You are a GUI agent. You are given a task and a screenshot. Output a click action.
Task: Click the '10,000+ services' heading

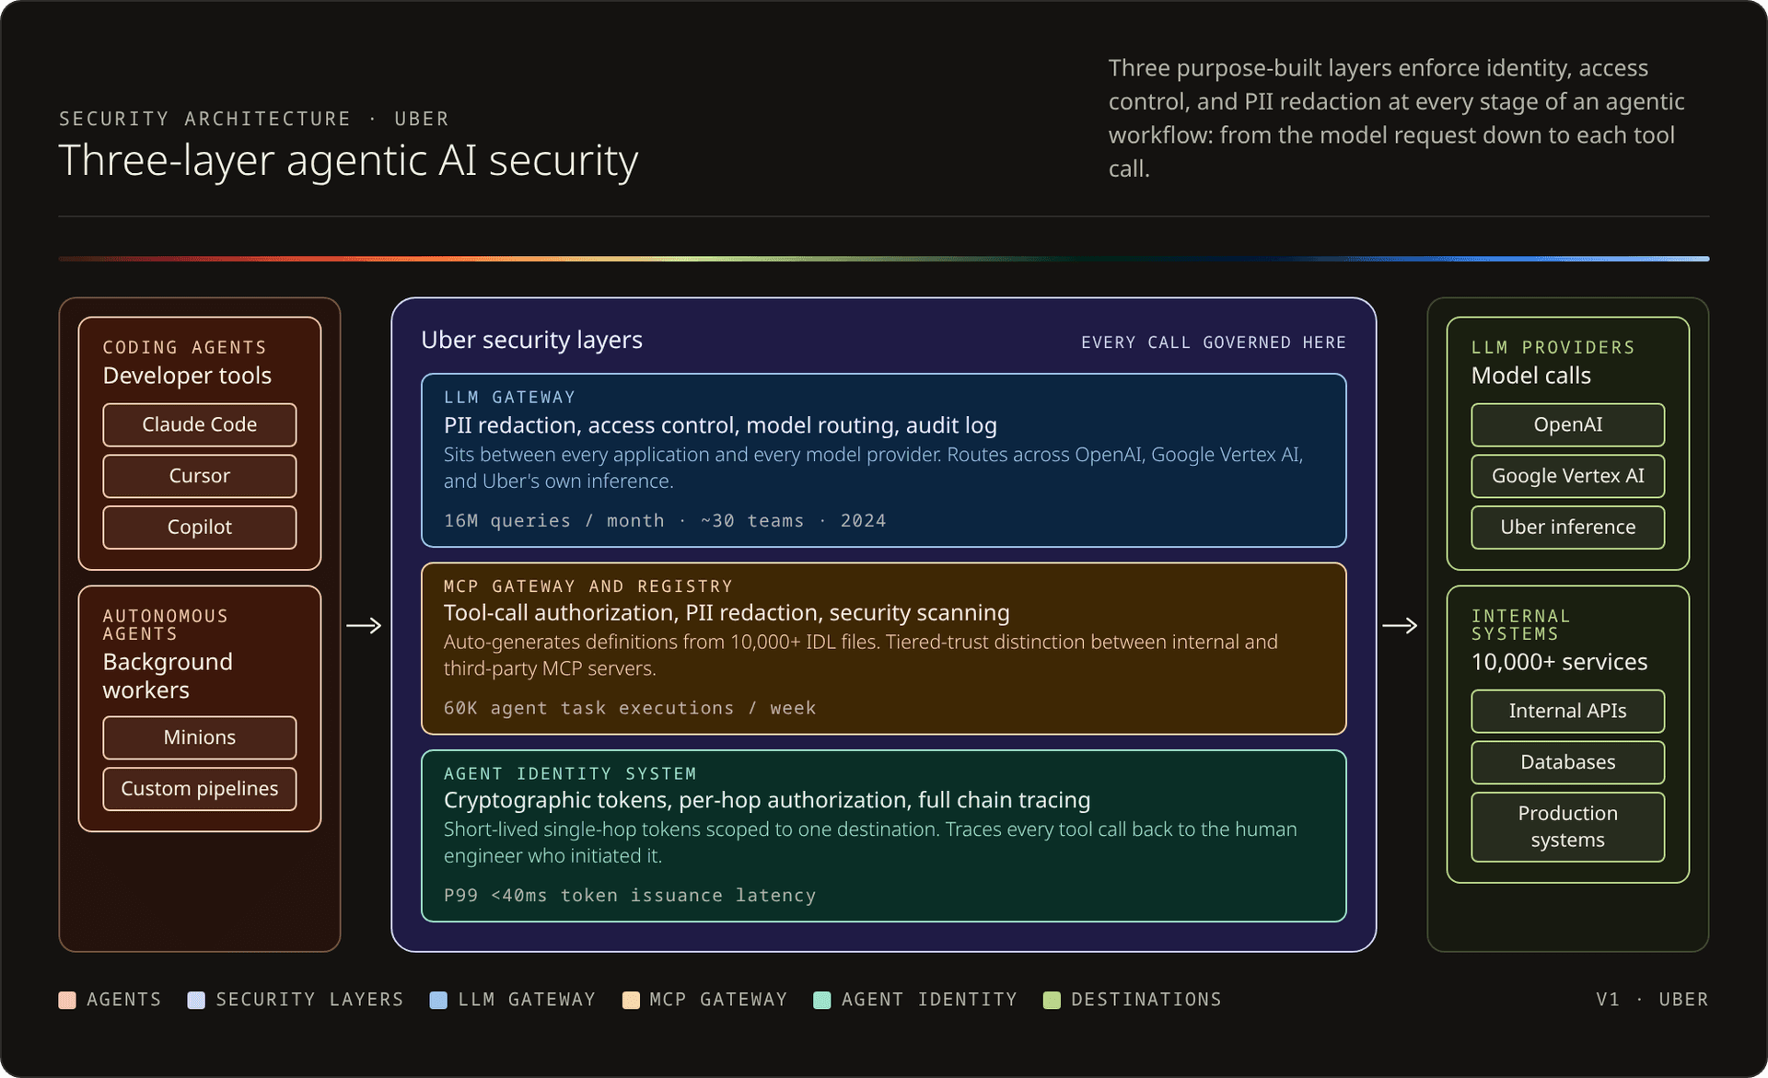(1559, 662)
